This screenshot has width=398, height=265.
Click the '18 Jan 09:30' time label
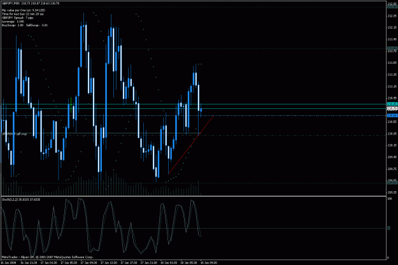pyautogui.click(x=209, y=263)
